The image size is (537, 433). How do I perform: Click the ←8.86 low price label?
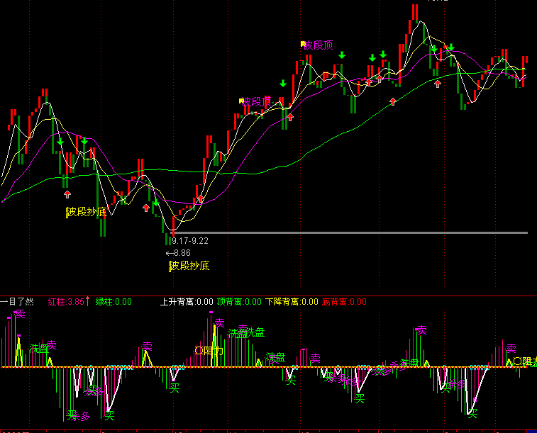[178, 253]
